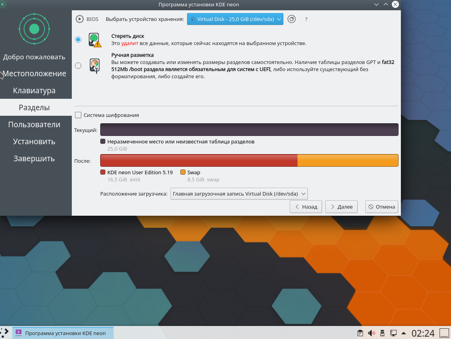Viewport: 451px width, 339px height.
Task: Enable the encryption system checkbox
Action: coord(78,115)
